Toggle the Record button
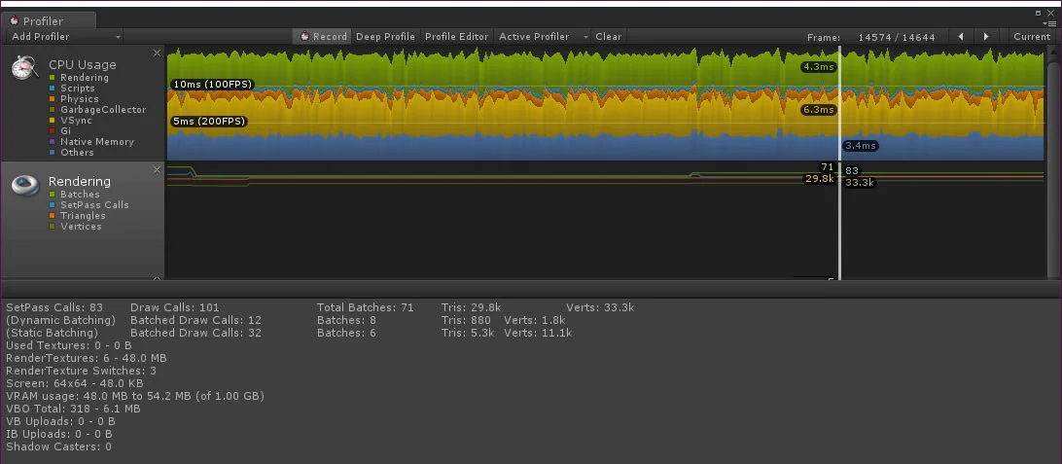This screenshot has height=464, width=1062. (323, 37)
